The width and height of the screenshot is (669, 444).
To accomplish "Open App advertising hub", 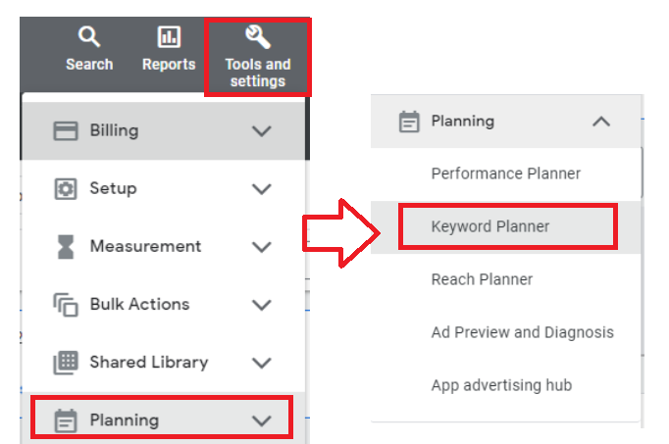I will point(501,385).
